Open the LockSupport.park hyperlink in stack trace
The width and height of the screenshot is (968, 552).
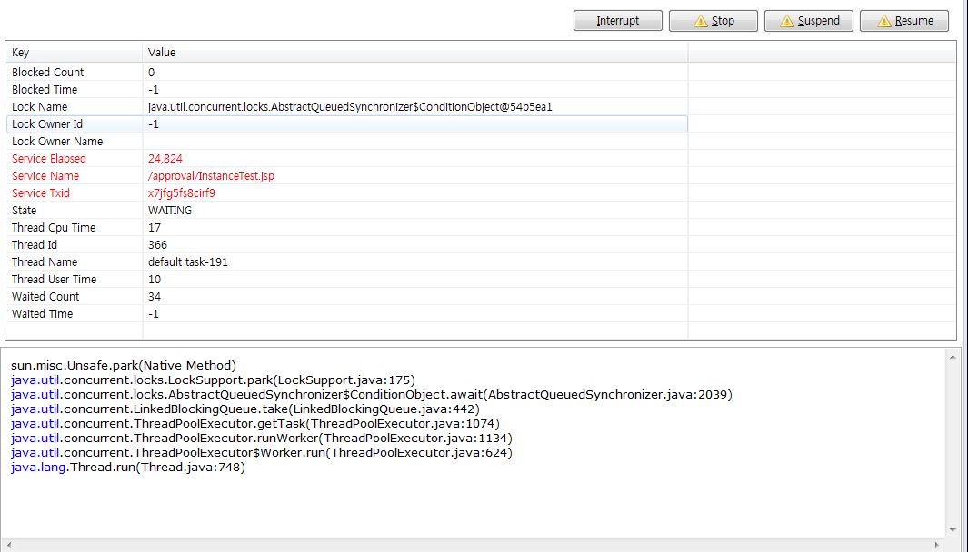click(209, 379)
